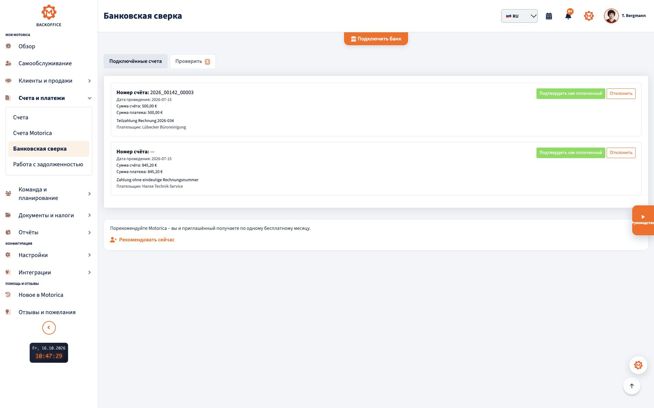This screenshot has height=408, width=654.
Task: Open the floating Motorica assistant icon
Action: coord(638,365)
